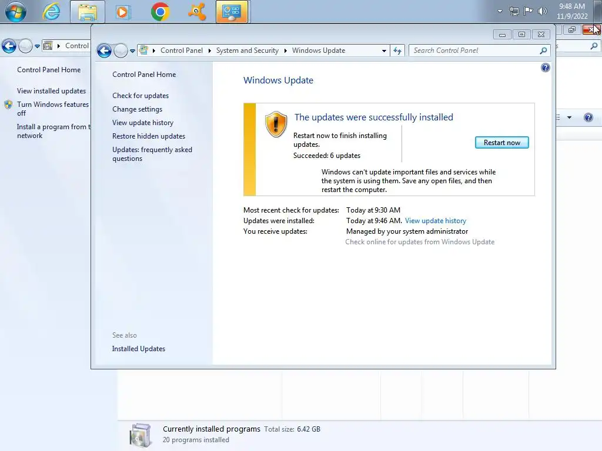The height and width of the screenshot is (451, 602).
Task: Open Windows Media Player taskbar icon
Action: tap(122, 12)
